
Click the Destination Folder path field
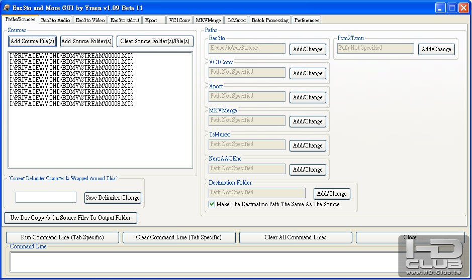[257, 193]
